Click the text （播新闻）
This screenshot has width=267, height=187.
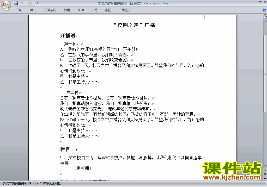point(83,168)
